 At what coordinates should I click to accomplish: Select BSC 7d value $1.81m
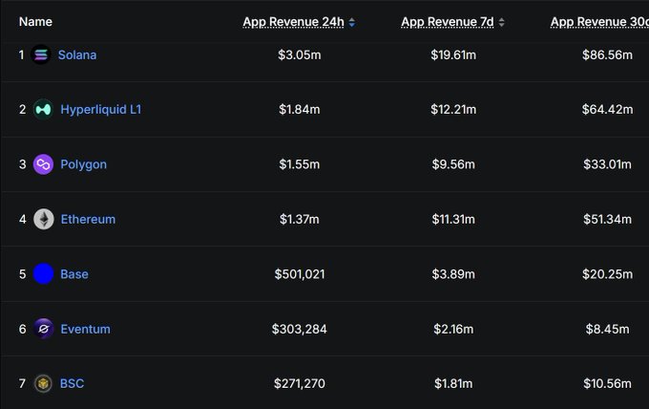pos(453,384)
